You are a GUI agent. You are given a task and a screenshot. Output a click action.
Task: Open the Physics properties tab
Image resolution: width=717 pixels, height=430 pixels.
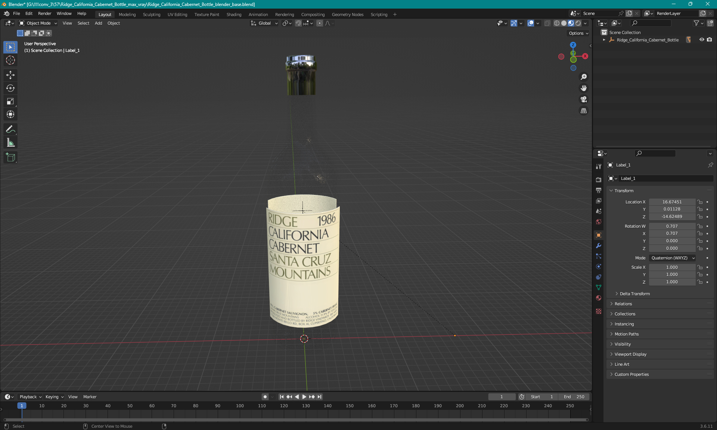click(599, 267)
